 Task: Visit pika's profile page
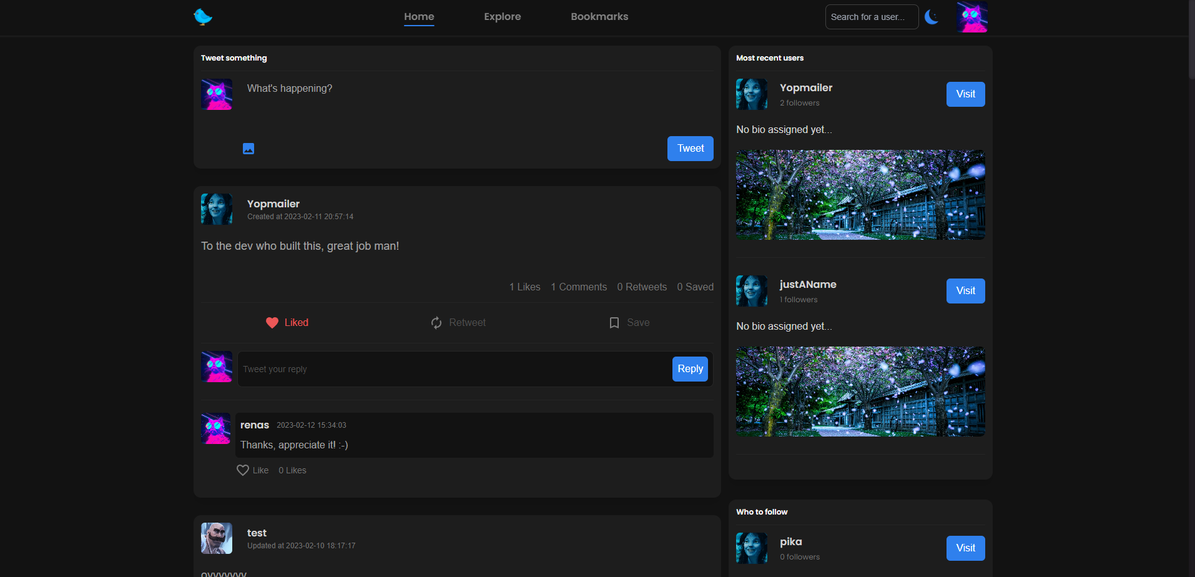coord(965,548)
